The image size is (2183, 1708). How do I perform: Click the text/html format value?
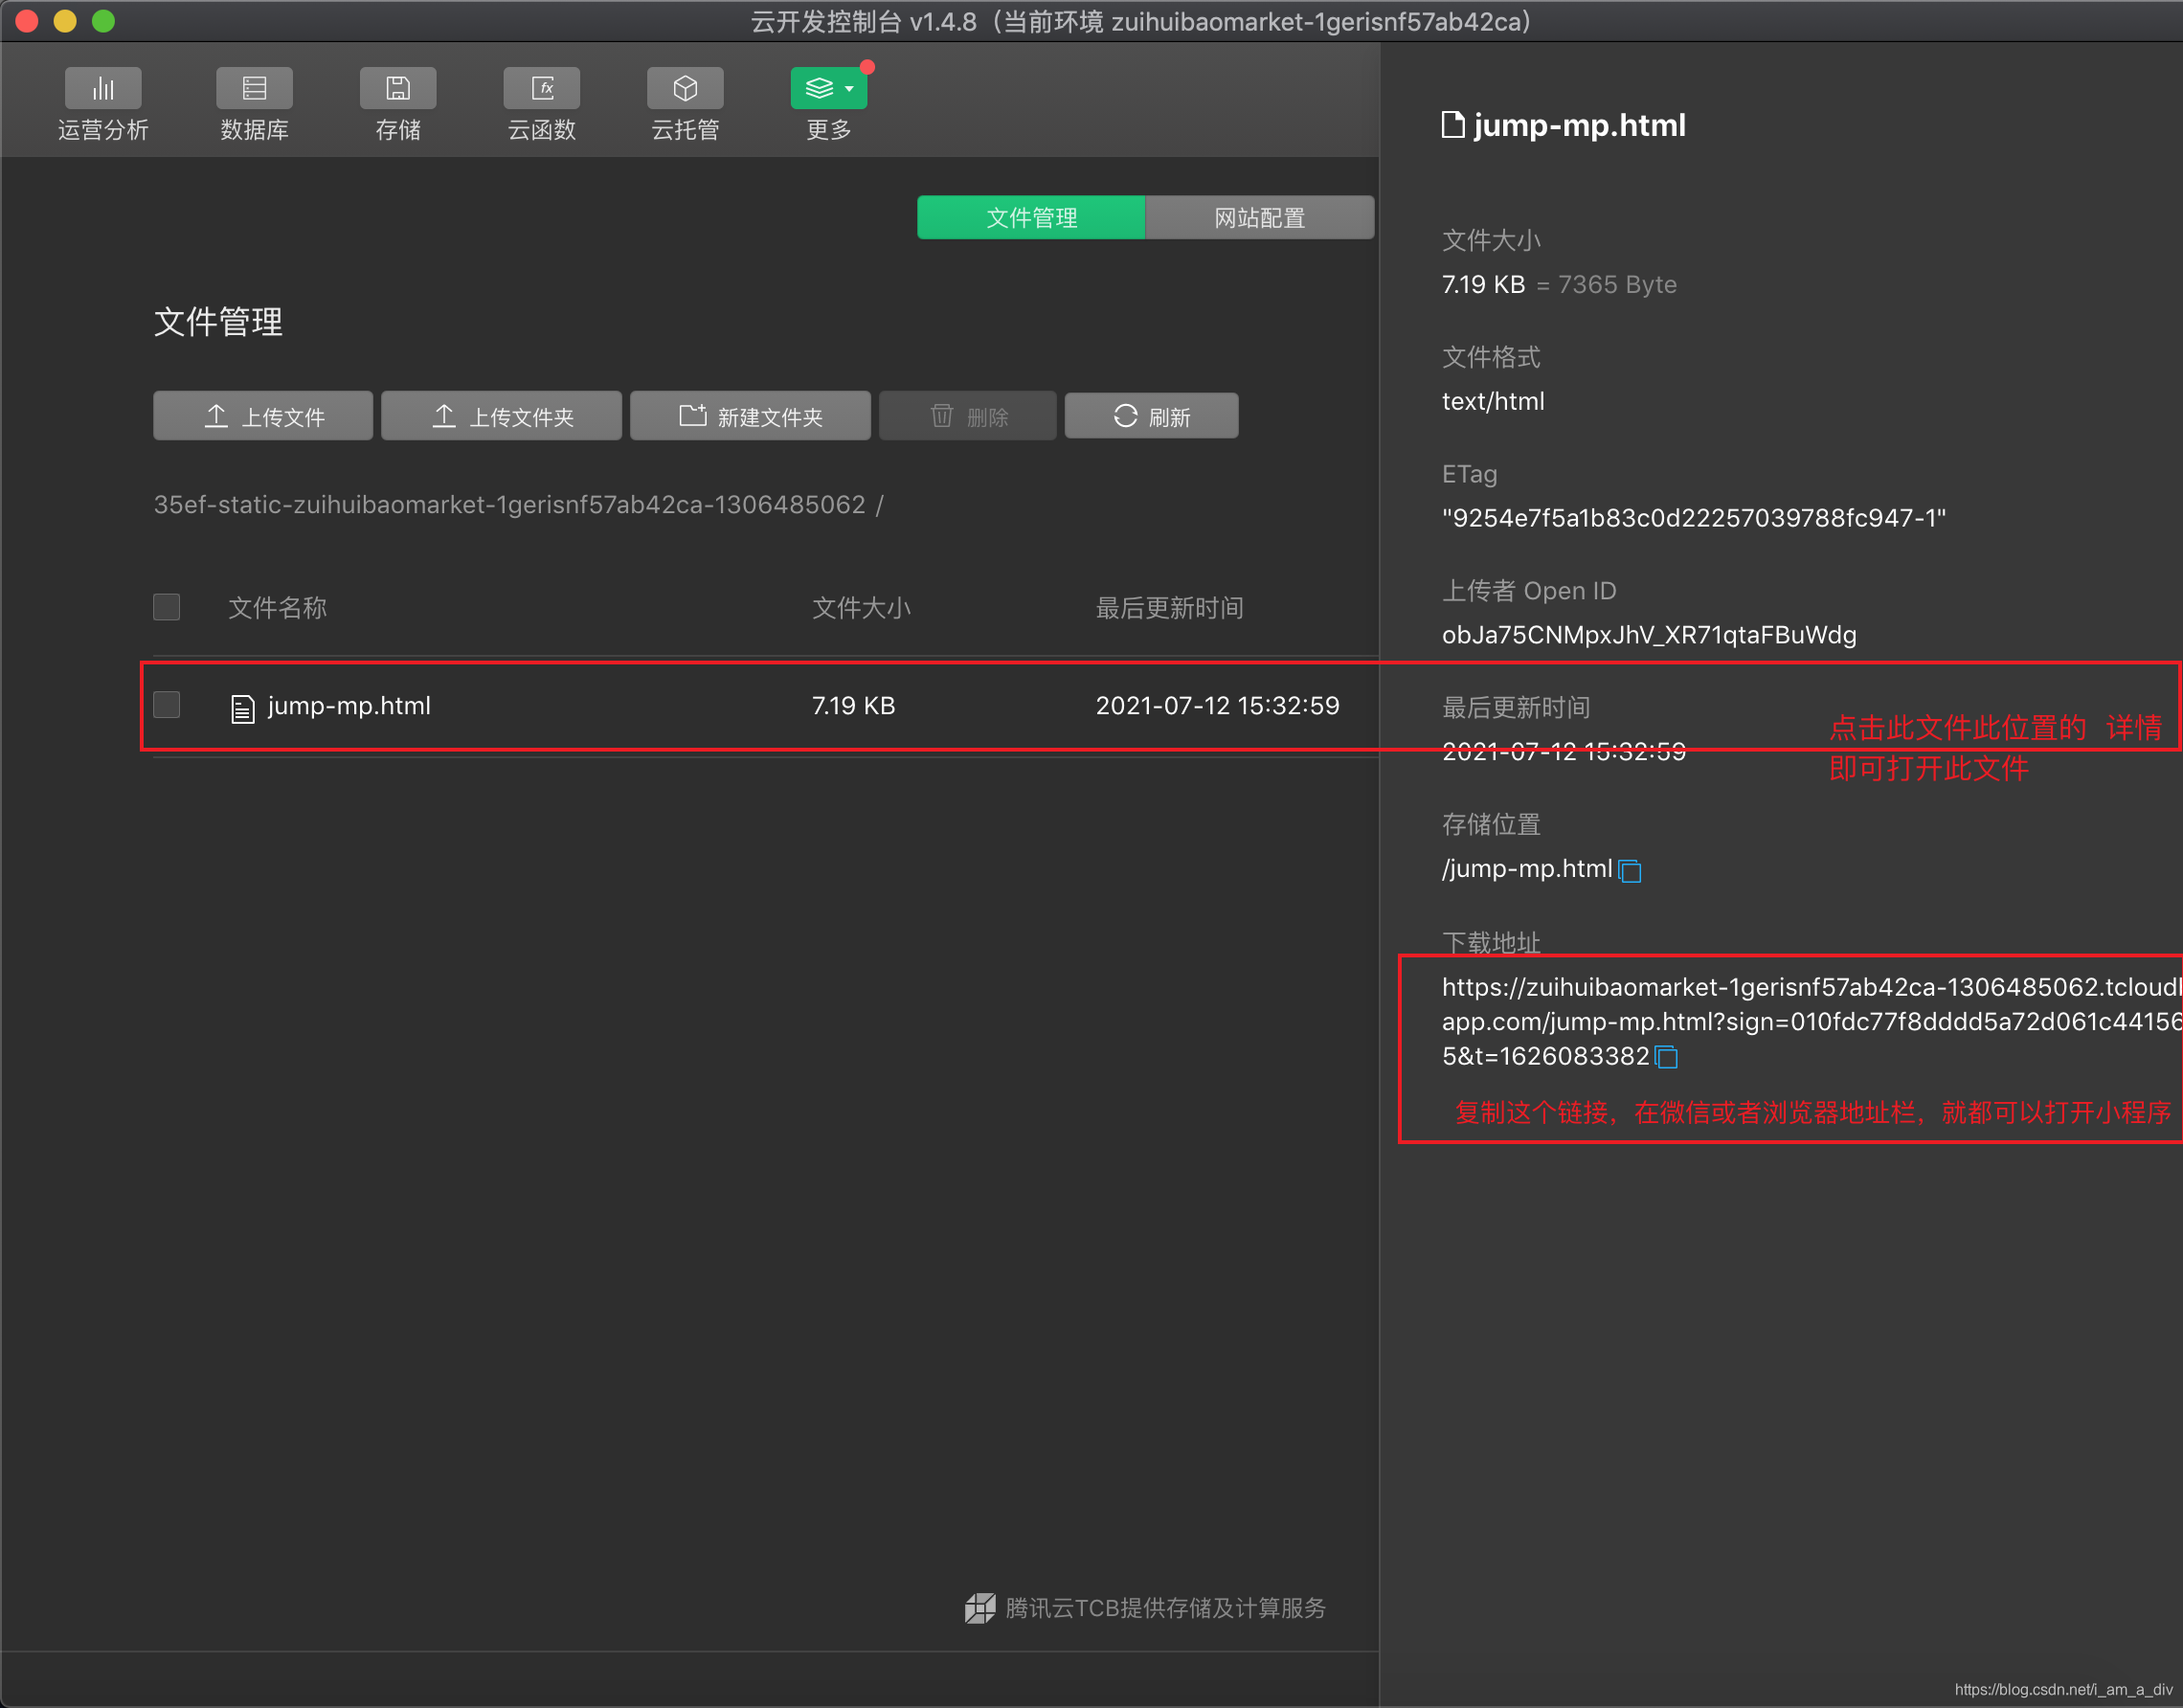(1493, 401)
